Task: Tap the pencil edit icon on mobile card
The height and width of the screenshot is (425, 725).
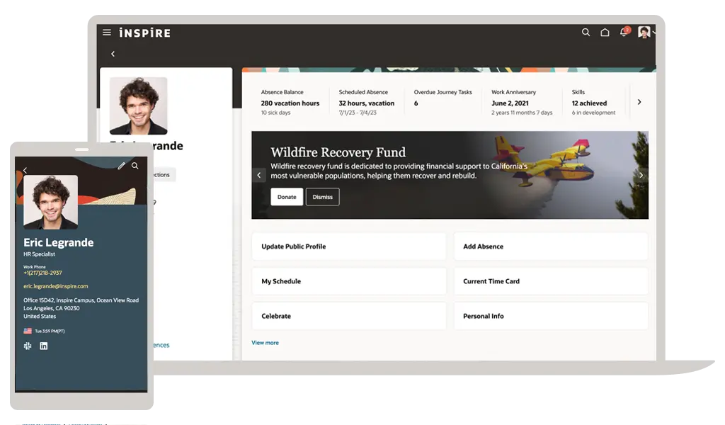Action: pos(121,166)
